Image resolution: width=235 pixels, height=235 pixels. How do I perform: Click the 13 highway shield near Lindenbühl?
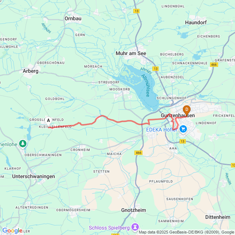coord(136,11)
